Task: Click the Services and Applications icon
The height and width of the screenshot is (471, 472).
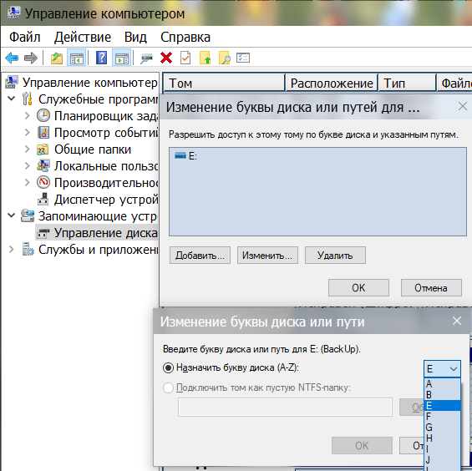Action: [x=28, y=249]
